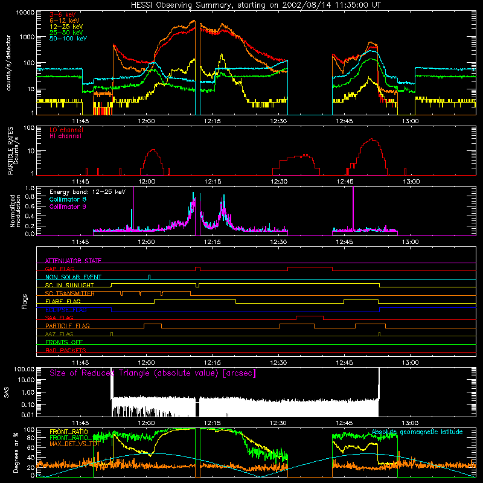
Task: Select the 12-25 keV legend label
Action: point(66,27)
